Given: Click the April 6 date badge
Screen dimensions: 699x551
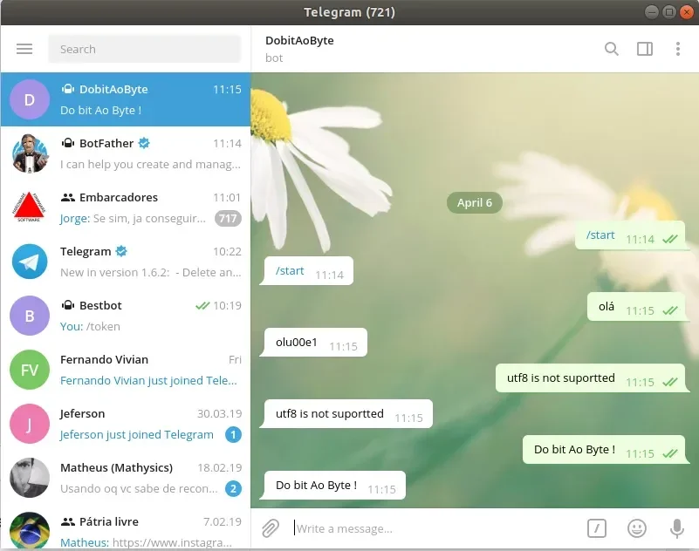Looking at the screenshot, I should pos(475,202).
